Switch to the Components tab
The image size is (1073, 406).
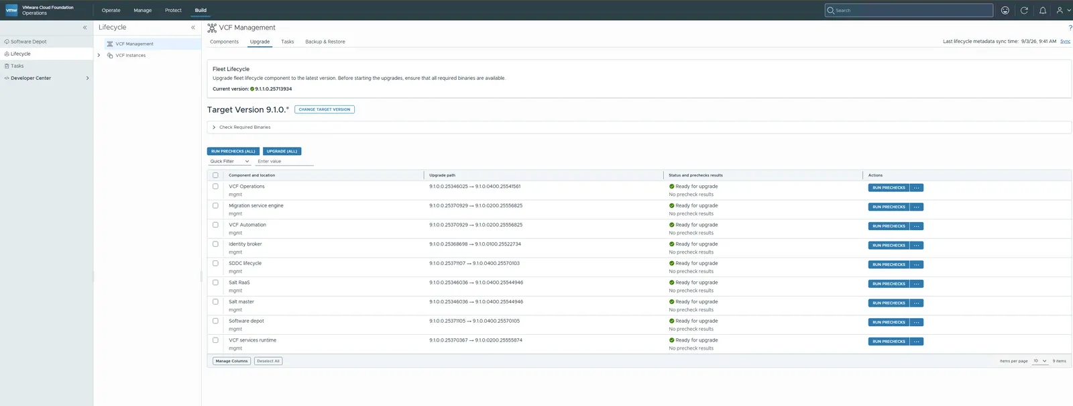point(224,42)
